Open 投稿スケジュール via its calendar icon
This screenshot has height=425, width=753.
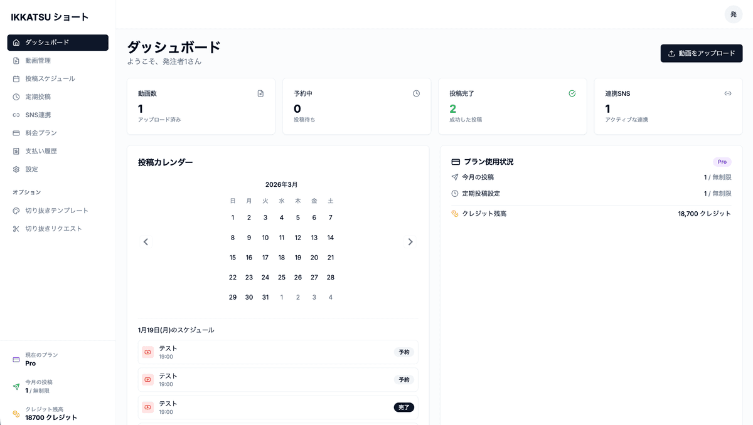14,78
